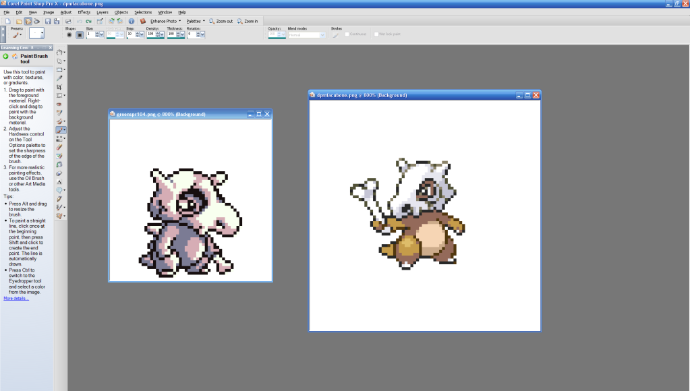Open the File menu
The image size is (690, 391).
pos(7,12)
